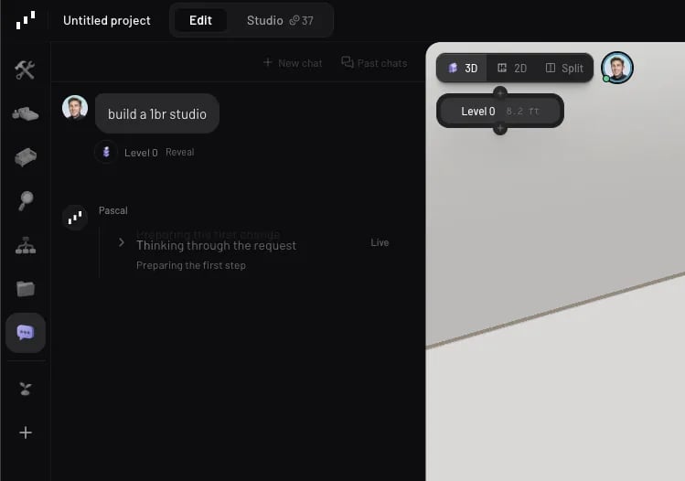Viewport: 685px width, 481px height.
Task: Click the Untitled project title
Action: point(107,20)
